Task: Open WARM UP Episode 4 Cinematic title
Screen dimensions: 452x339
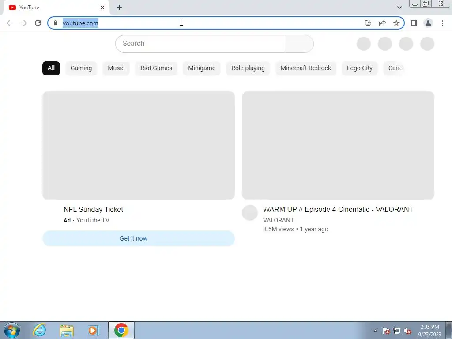Action: tap(338, 210)
